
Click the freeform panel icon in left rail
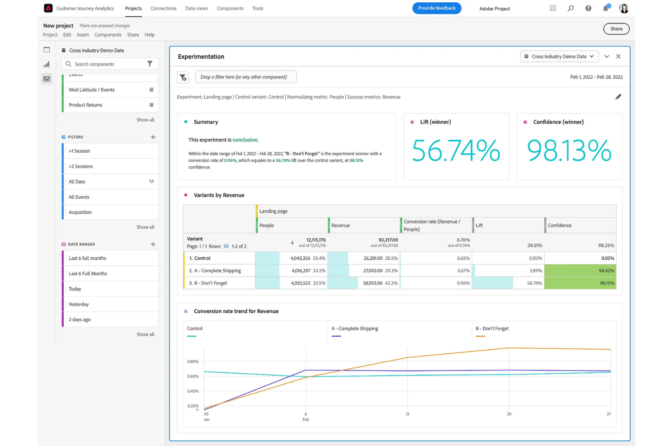coord(47,50)
